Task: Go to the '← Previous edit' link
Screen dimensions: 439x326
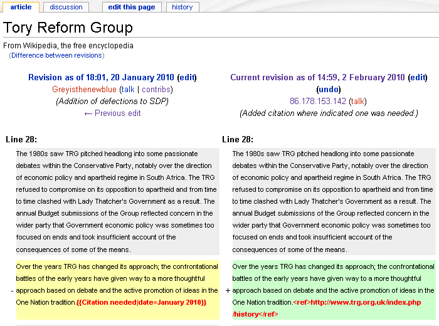Action: 112,113
